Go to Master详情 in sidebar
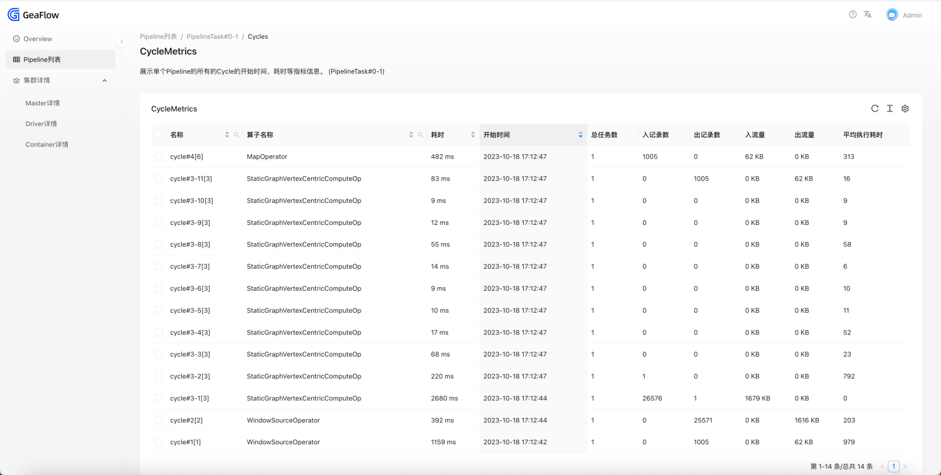 pyautogui.click(x=43, y=103)
